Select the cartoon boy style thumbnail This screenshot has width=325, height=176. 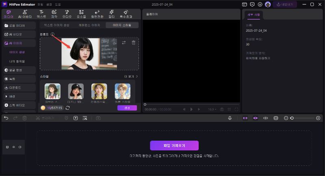pos(123,91)
